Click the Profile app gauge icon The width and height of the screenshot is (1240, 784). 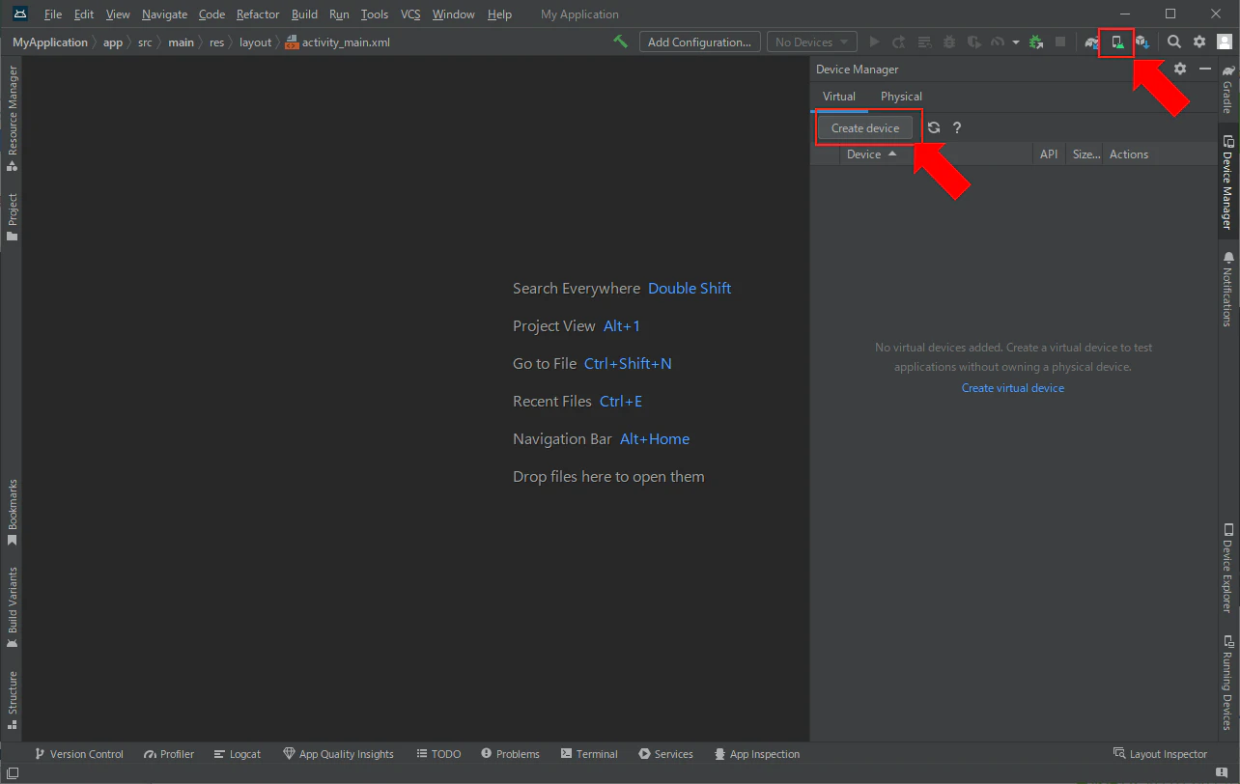coord(999,42)
